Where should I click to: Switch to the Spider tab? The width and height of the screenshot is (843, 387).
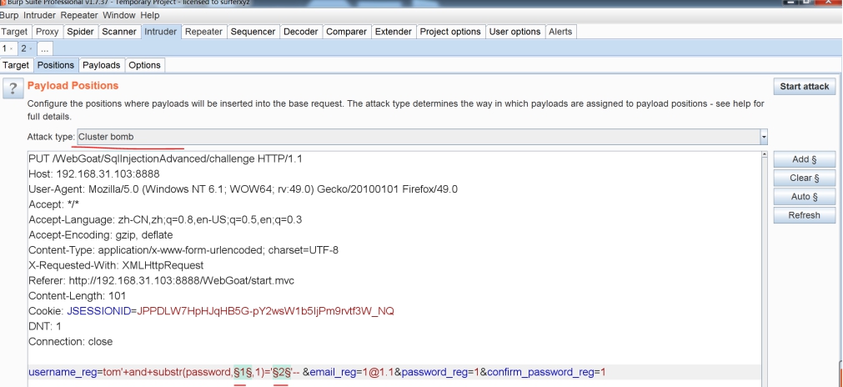(80, 32)
